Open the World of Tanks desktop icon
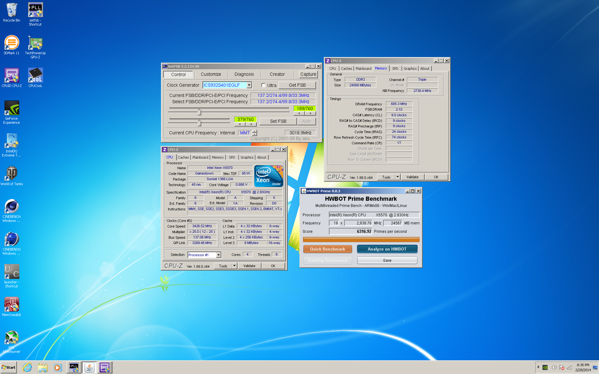 [x=12, y=175]
